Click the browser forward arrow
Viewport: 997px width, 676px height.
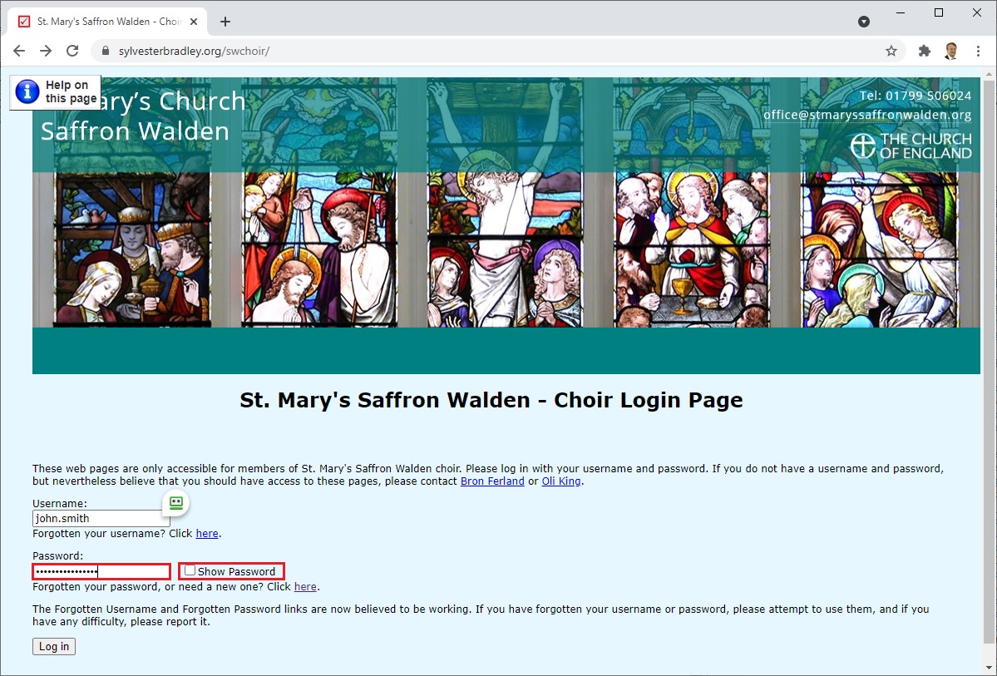(x=46, y=51)
